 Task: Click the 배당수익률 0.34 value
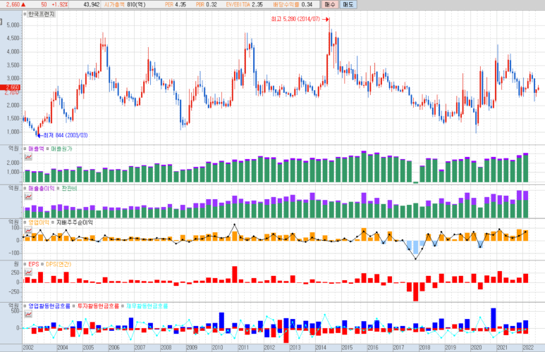coord(293,4)
